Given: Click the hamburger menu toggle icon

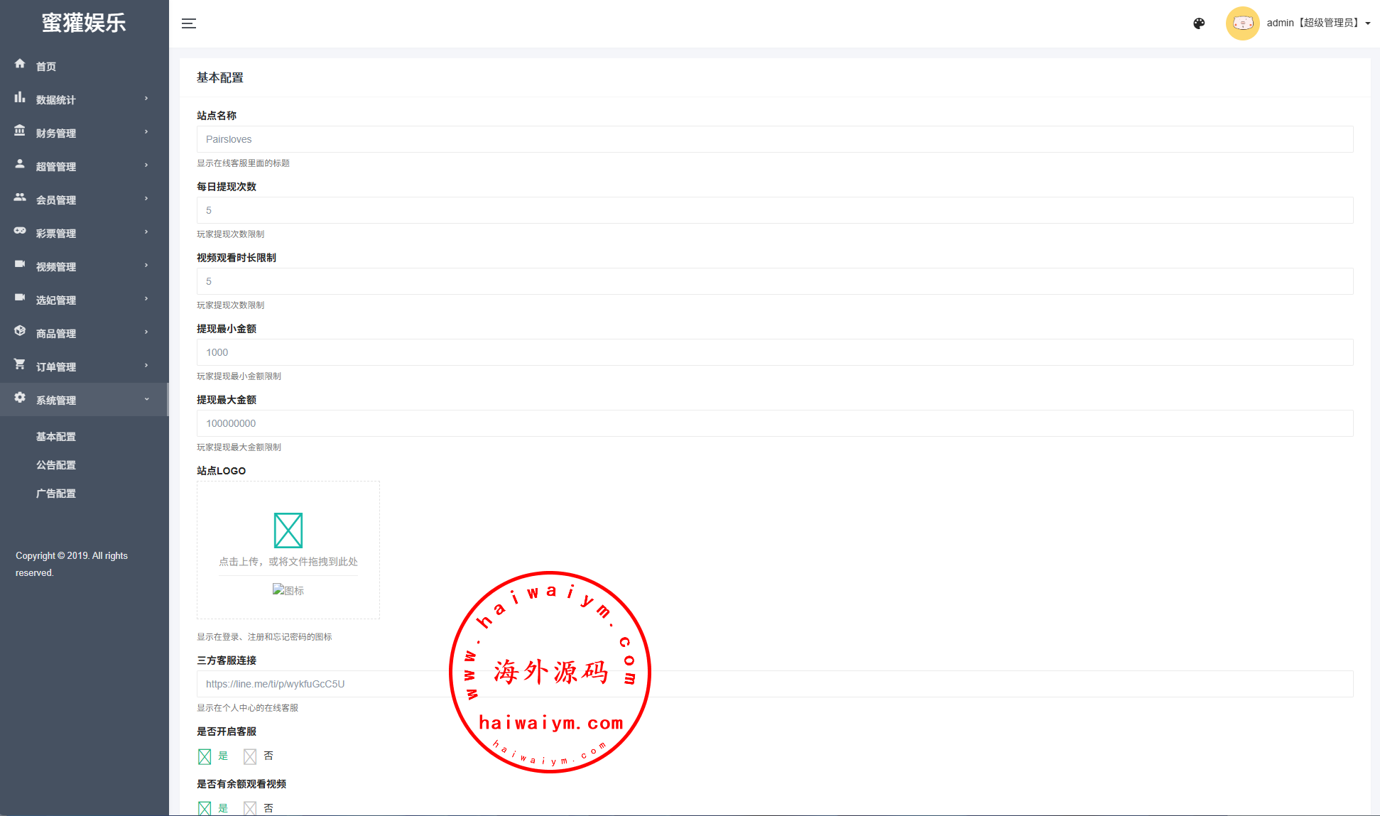Looking at the screenshot, I should (x=189, y=23).
